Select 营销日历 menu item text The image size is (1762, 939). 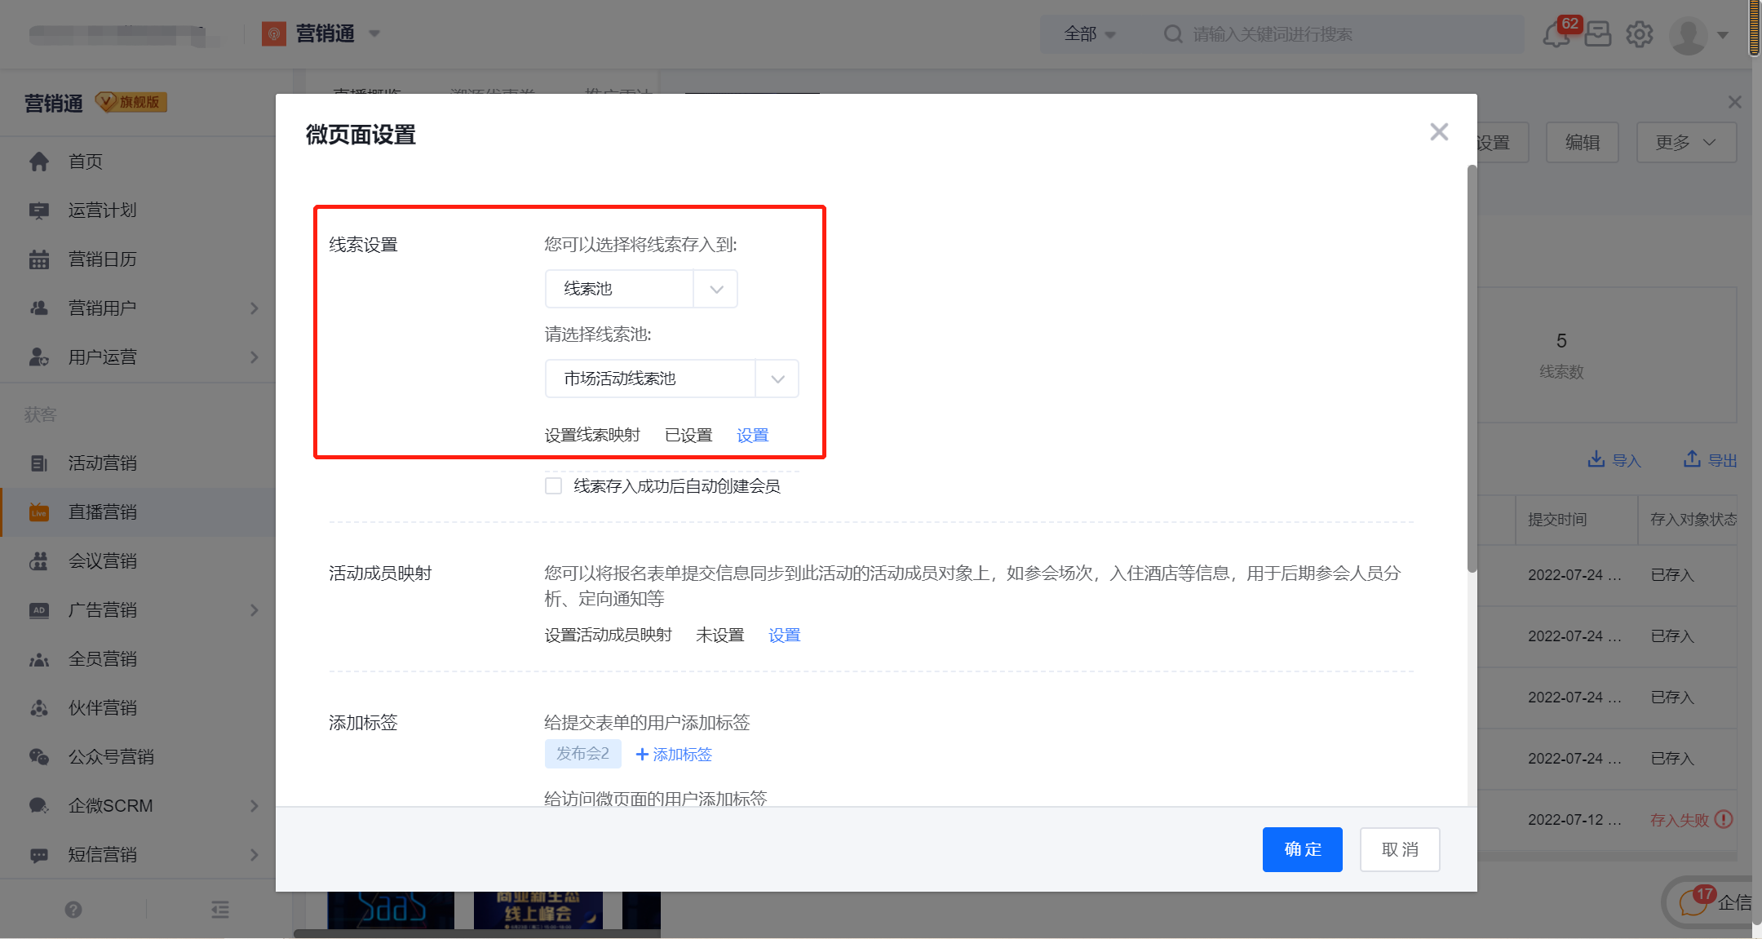point(102,259)
